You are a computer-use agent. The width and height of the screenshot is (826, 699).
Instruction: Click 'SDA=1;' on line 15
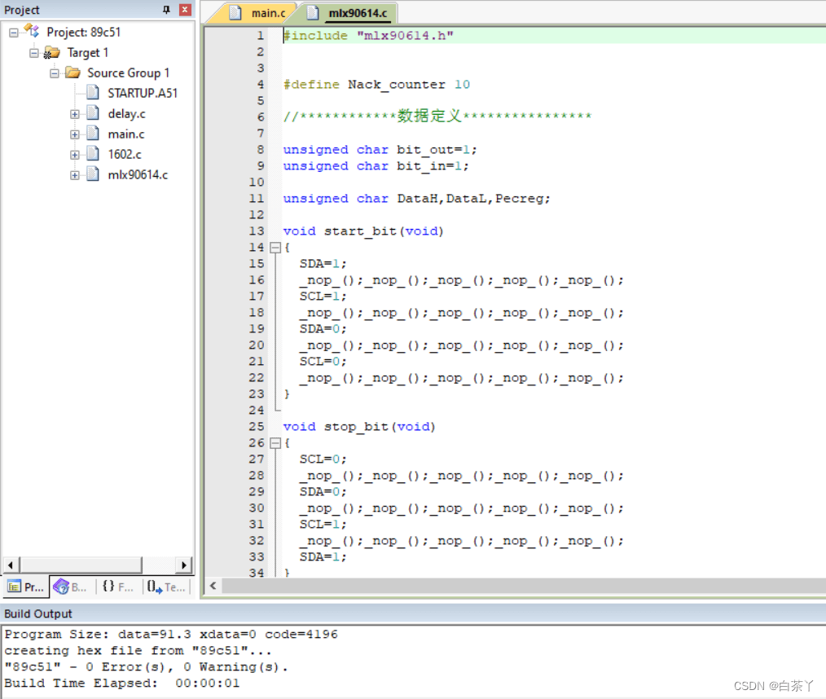click(323, 264)
